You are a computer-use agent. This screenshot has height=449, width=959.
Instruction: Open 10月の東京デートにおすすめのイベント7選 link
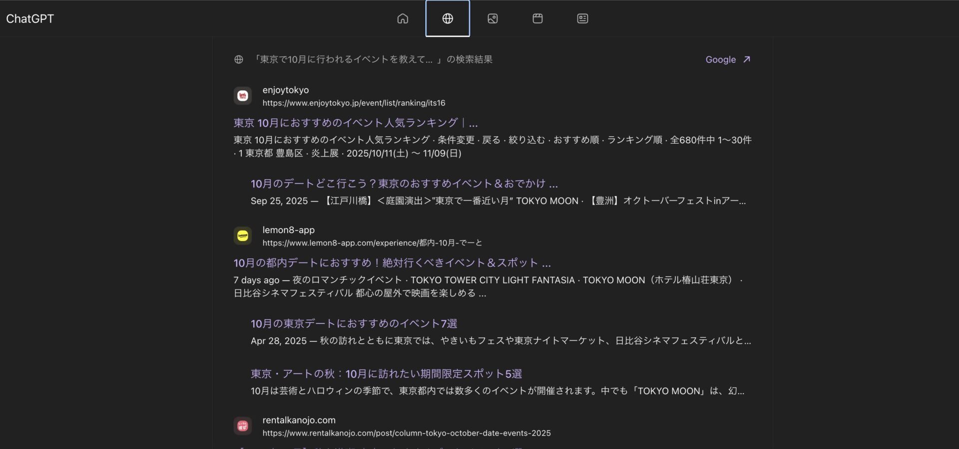point(354,324)
